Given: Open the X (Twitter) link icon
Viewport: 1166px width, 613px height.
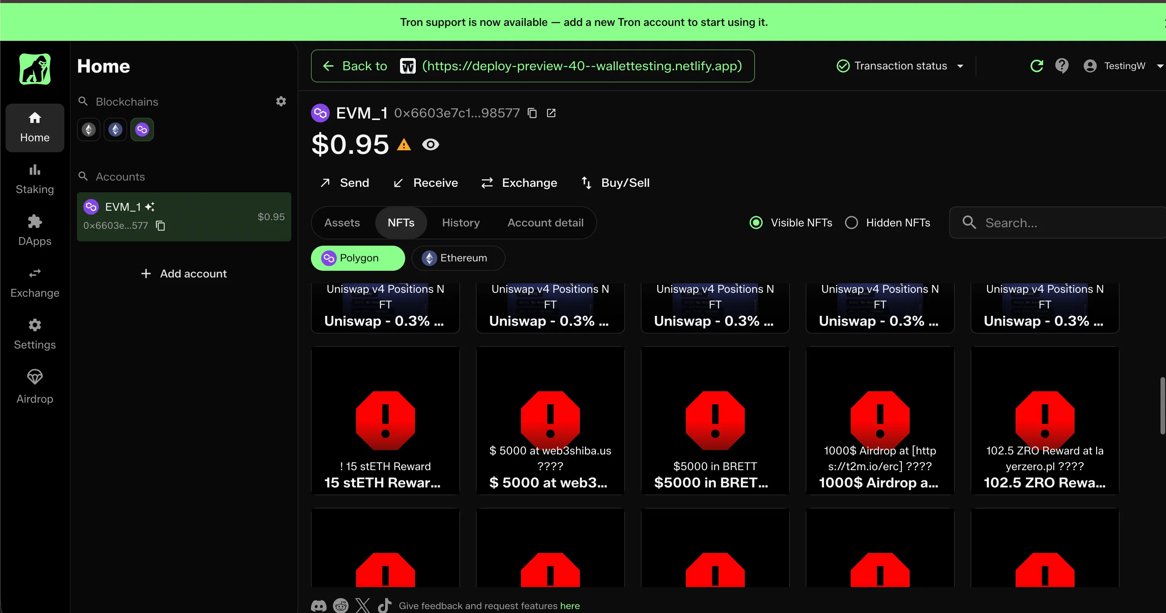Looking at the screenshot, I should coord(363,606).
